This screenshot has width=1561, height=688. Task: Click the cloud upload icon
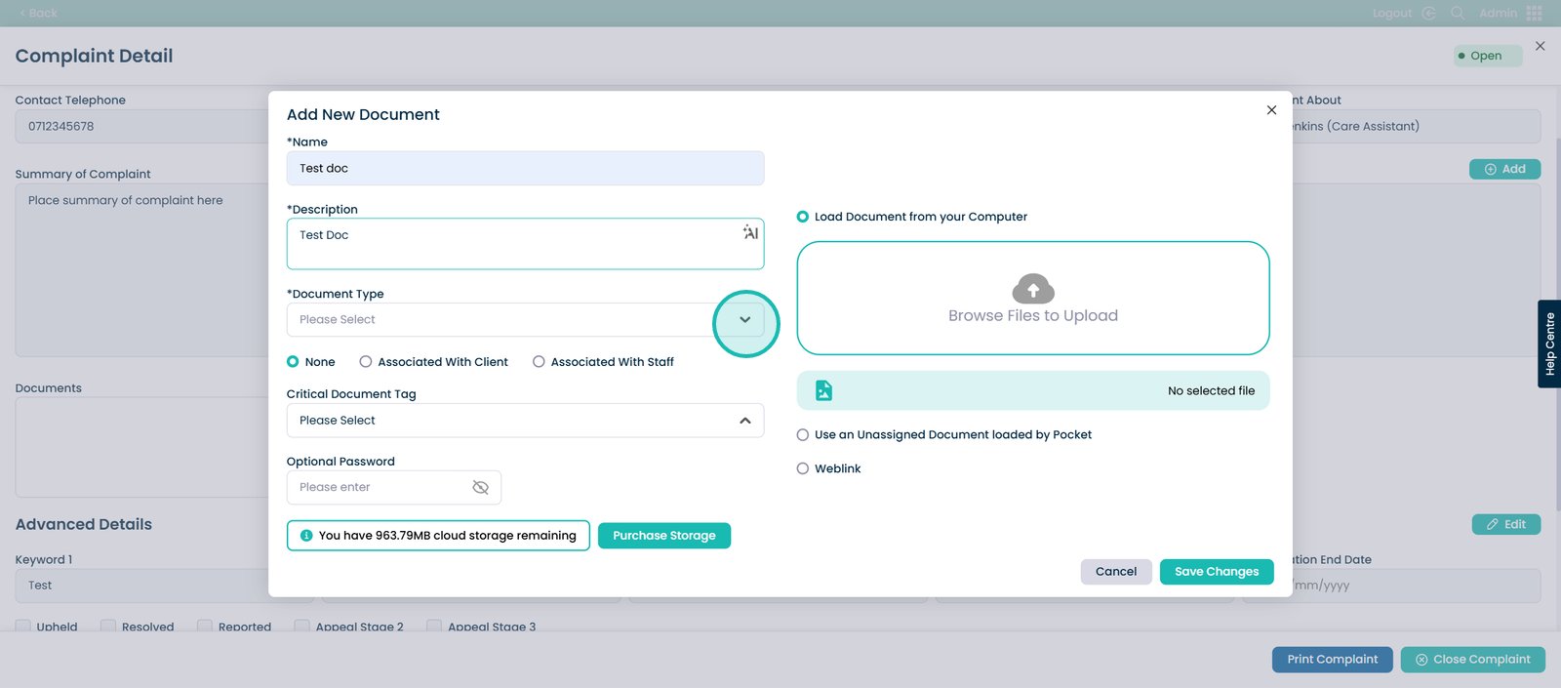[x=1033, y=289]
